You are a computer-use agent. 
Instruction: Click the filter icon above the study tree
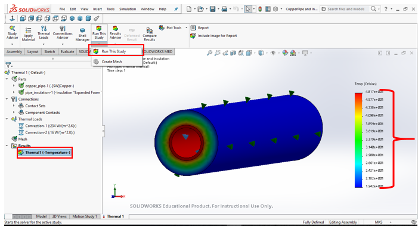tap(8, 65)
